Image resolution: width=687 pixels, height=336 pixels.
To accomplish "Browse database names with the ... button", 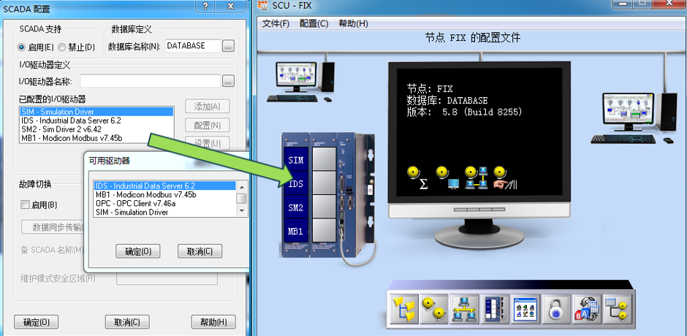I will pyautogui.click(x=228, y=45).
